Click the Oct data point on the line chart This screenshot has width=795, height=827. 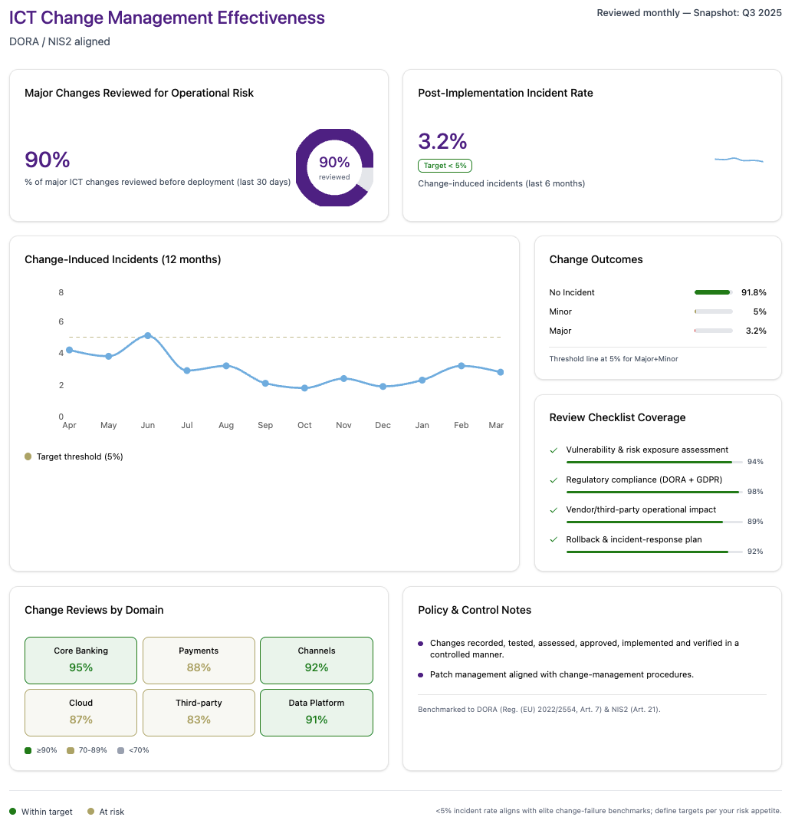pos(304,387)
